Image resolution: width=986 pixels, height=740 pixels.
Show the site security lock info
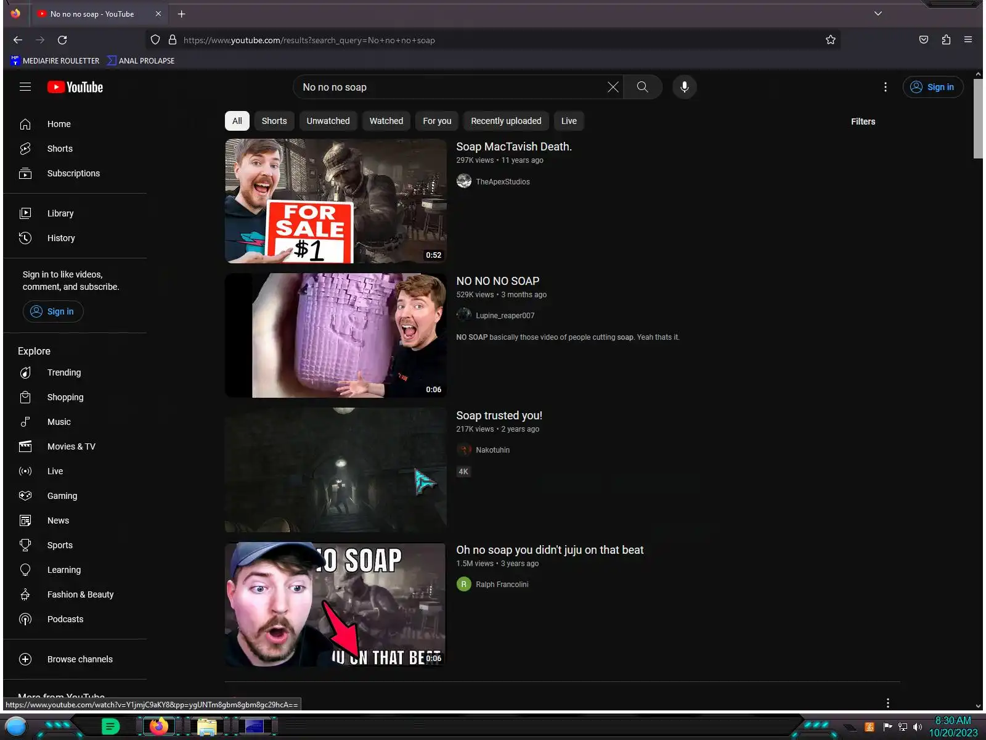pyautogui.click(x=173, y=40)
